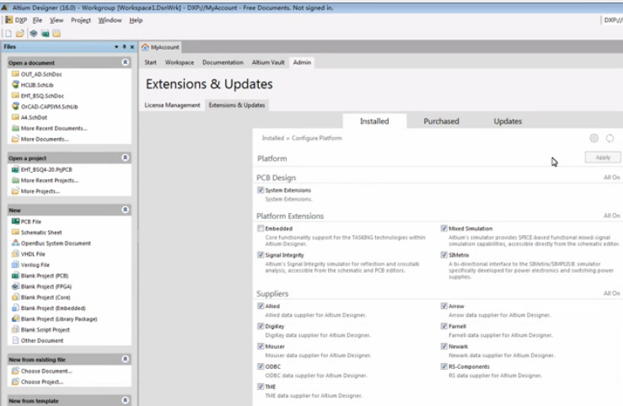Open EHT_BSQ4-20.PrjPCB project
Image resolution: width=623 pixels, height=406 pixels.
click(46, 169)
